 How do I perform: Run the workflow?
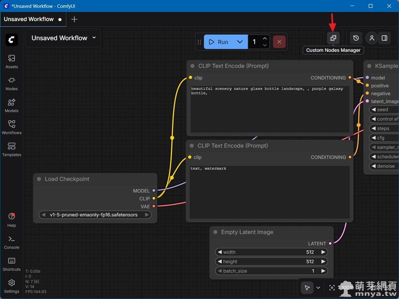219,42
